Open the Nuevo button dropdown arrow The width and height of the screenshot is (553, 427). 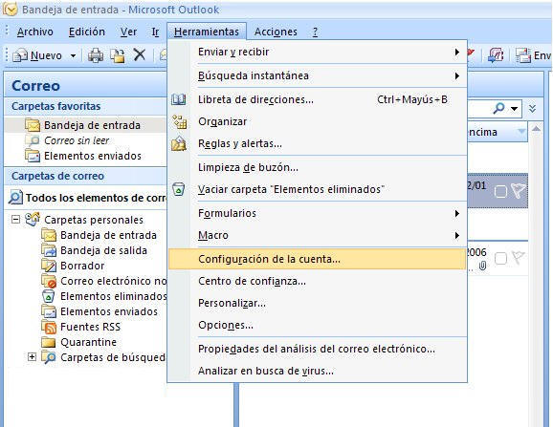73,55
